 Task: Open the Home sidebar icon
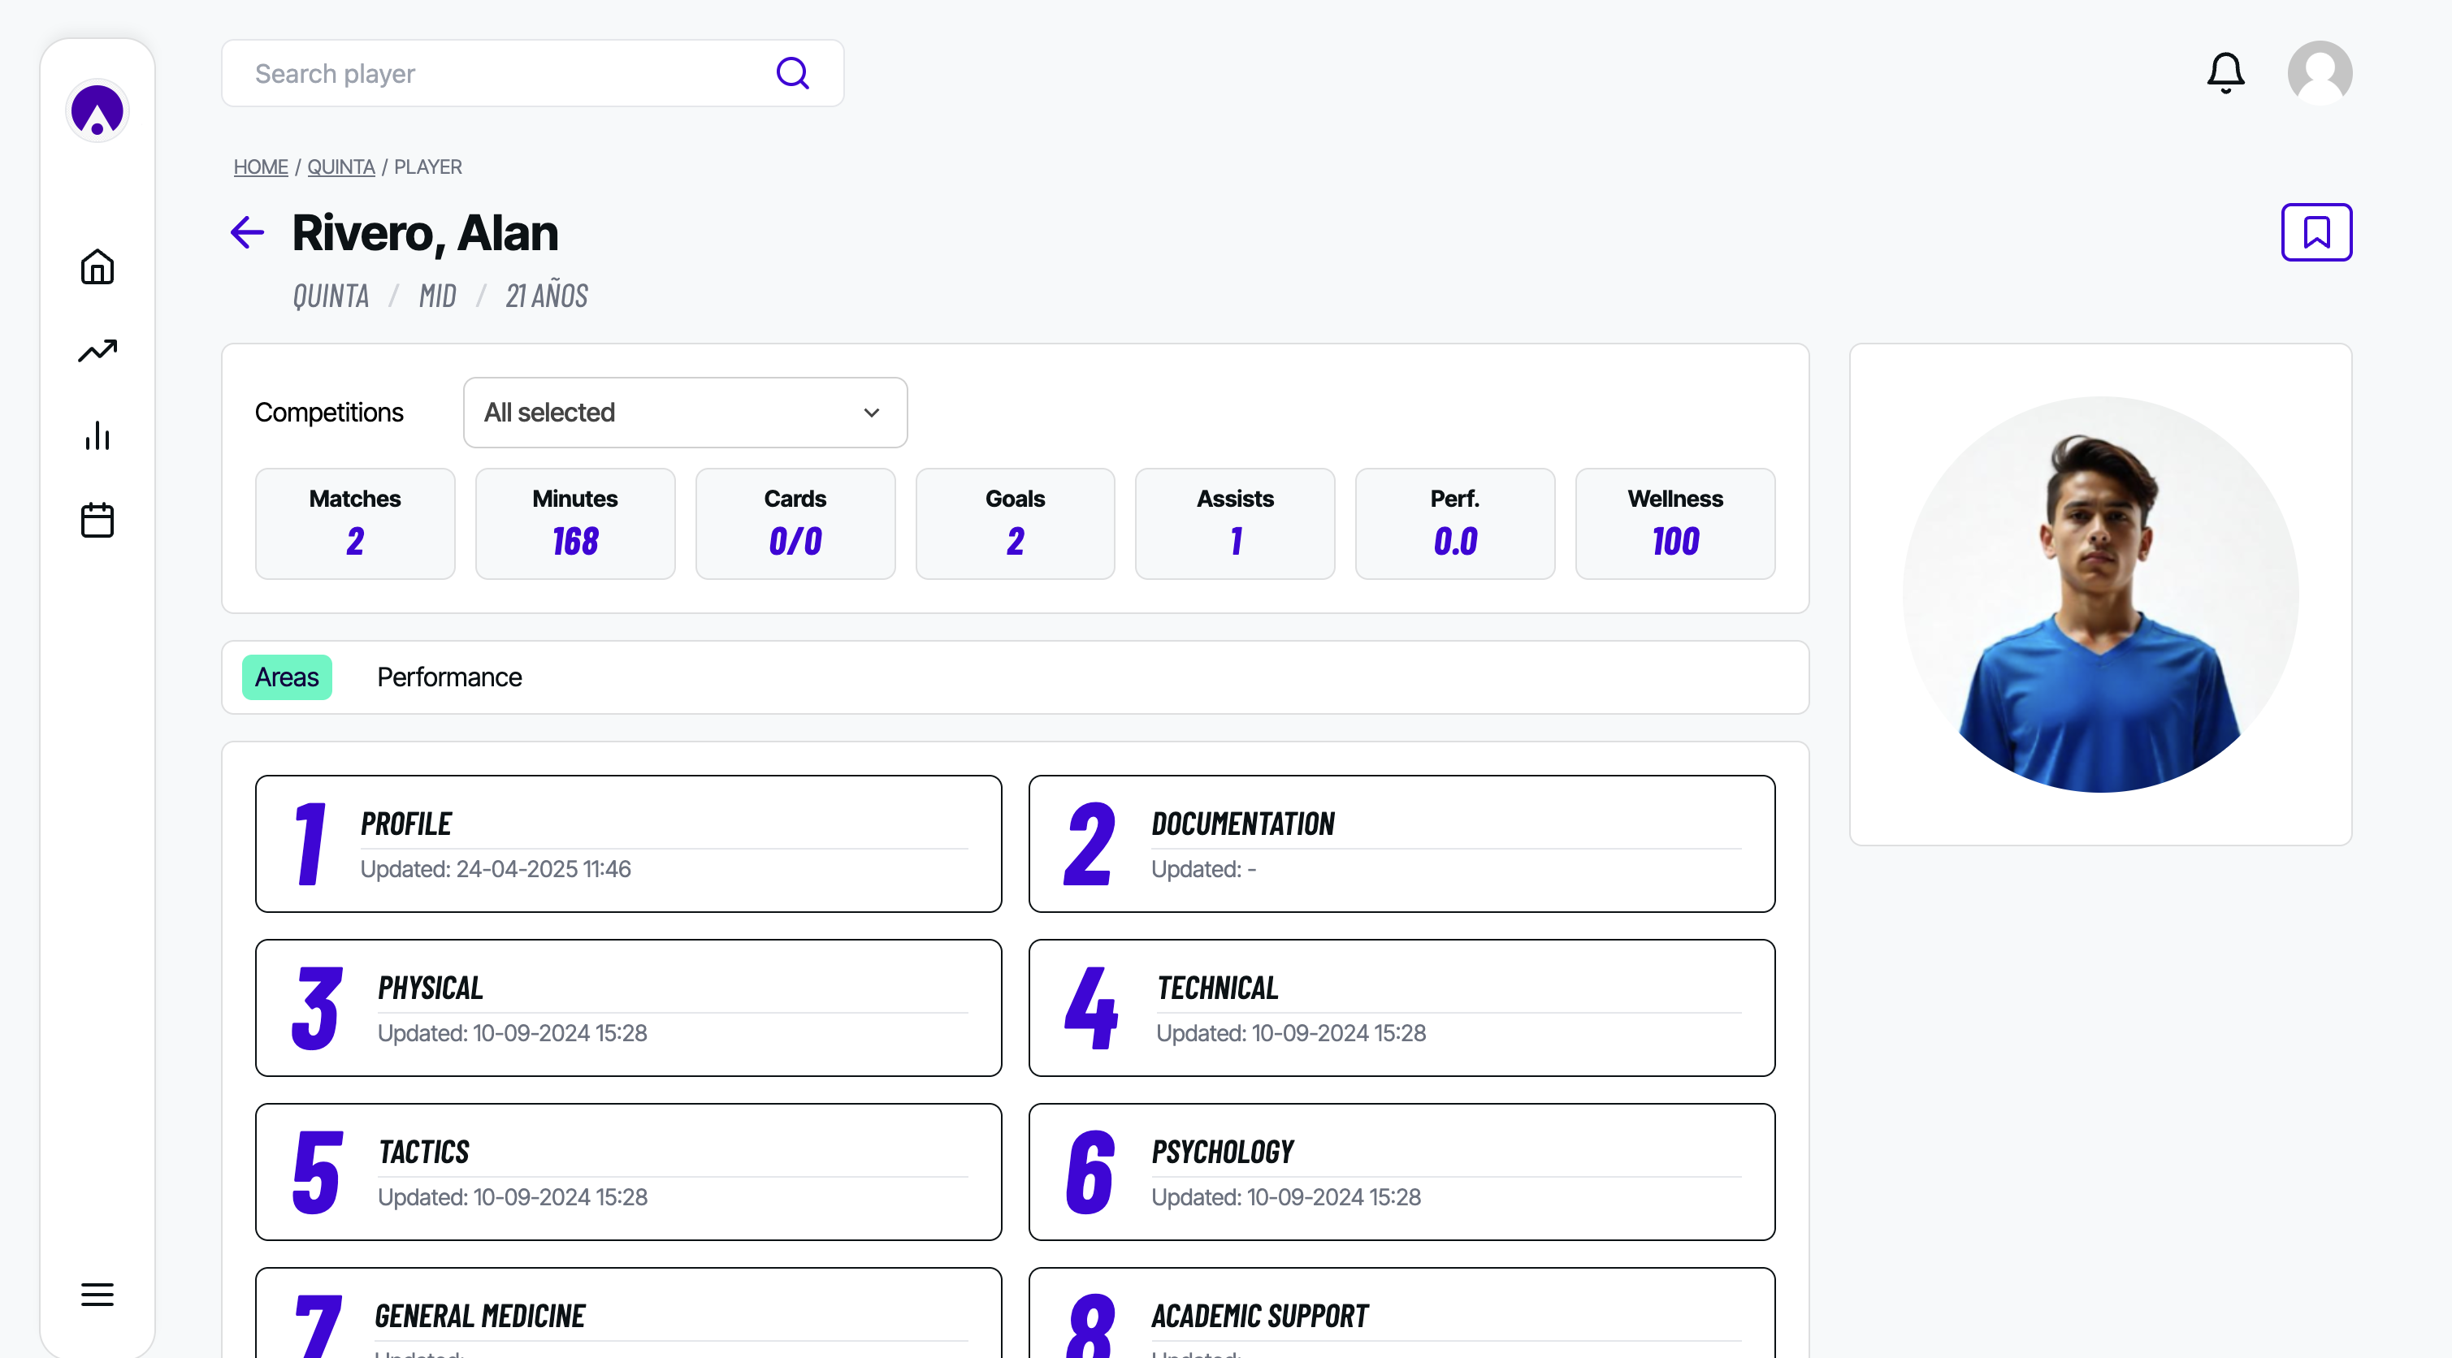coord(97,266)
